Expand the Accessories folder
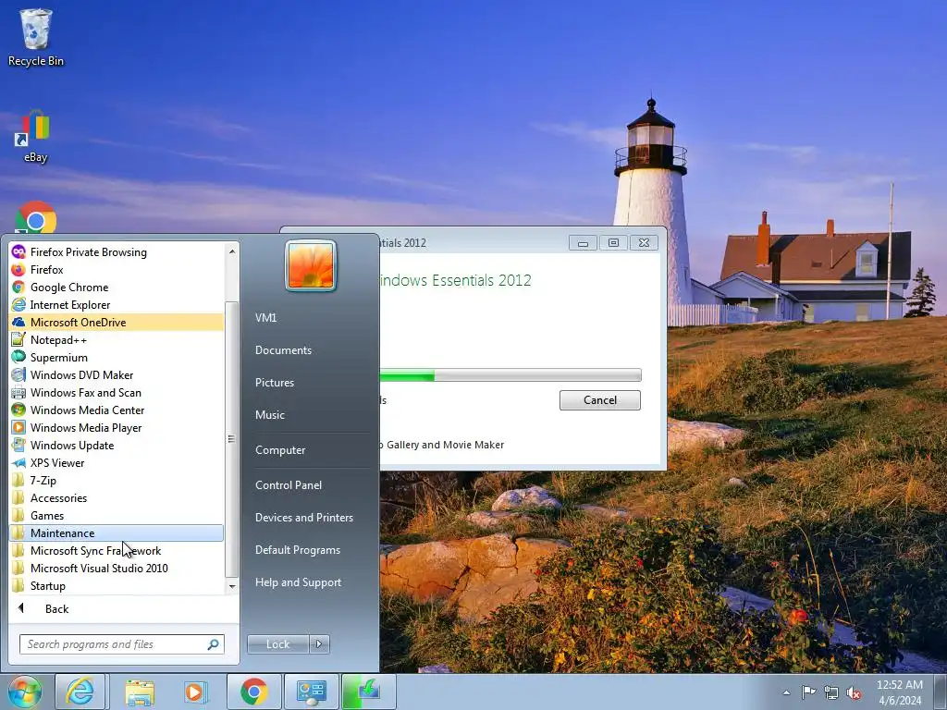Viewport: 947px width, 710px height. click(x=117, y=498)
